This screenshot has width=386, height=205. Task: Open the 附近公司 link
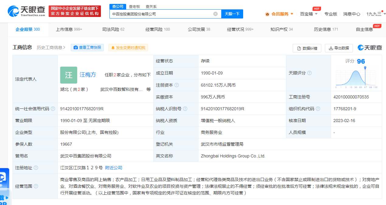click(114, 168)
